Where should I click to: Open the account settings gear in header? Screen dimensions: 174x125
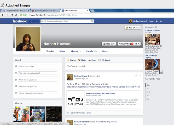tap(161, 21)
